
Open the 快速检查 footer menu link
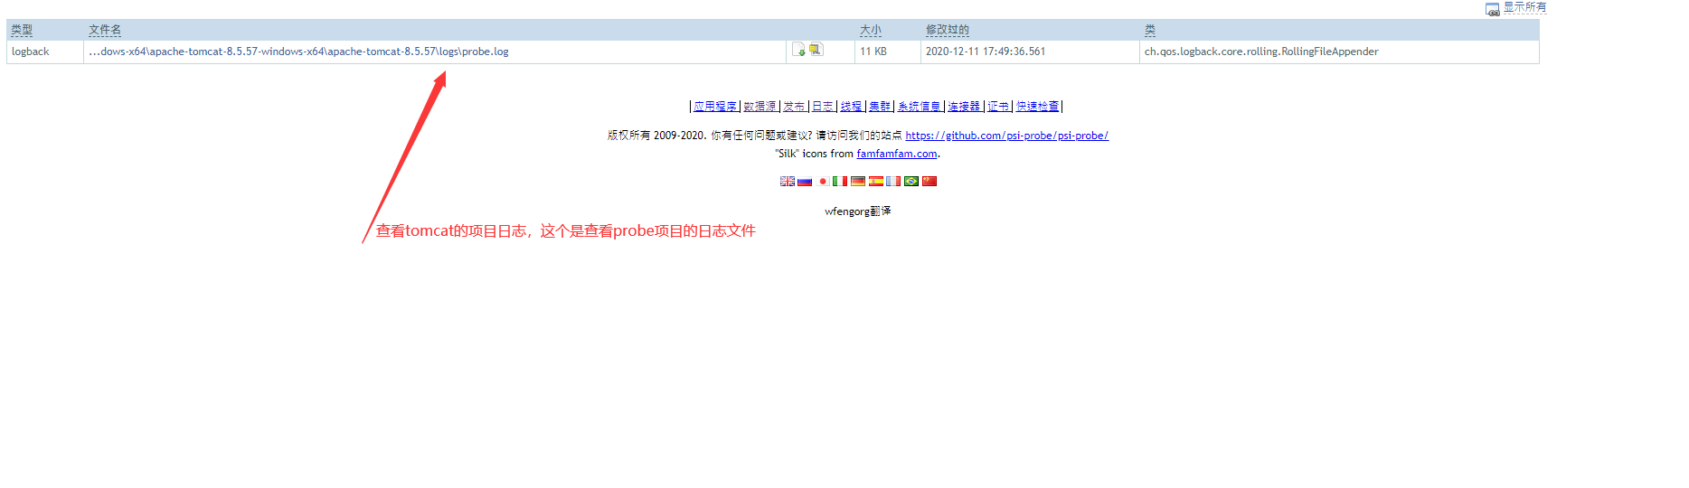tap(1037, 107)
